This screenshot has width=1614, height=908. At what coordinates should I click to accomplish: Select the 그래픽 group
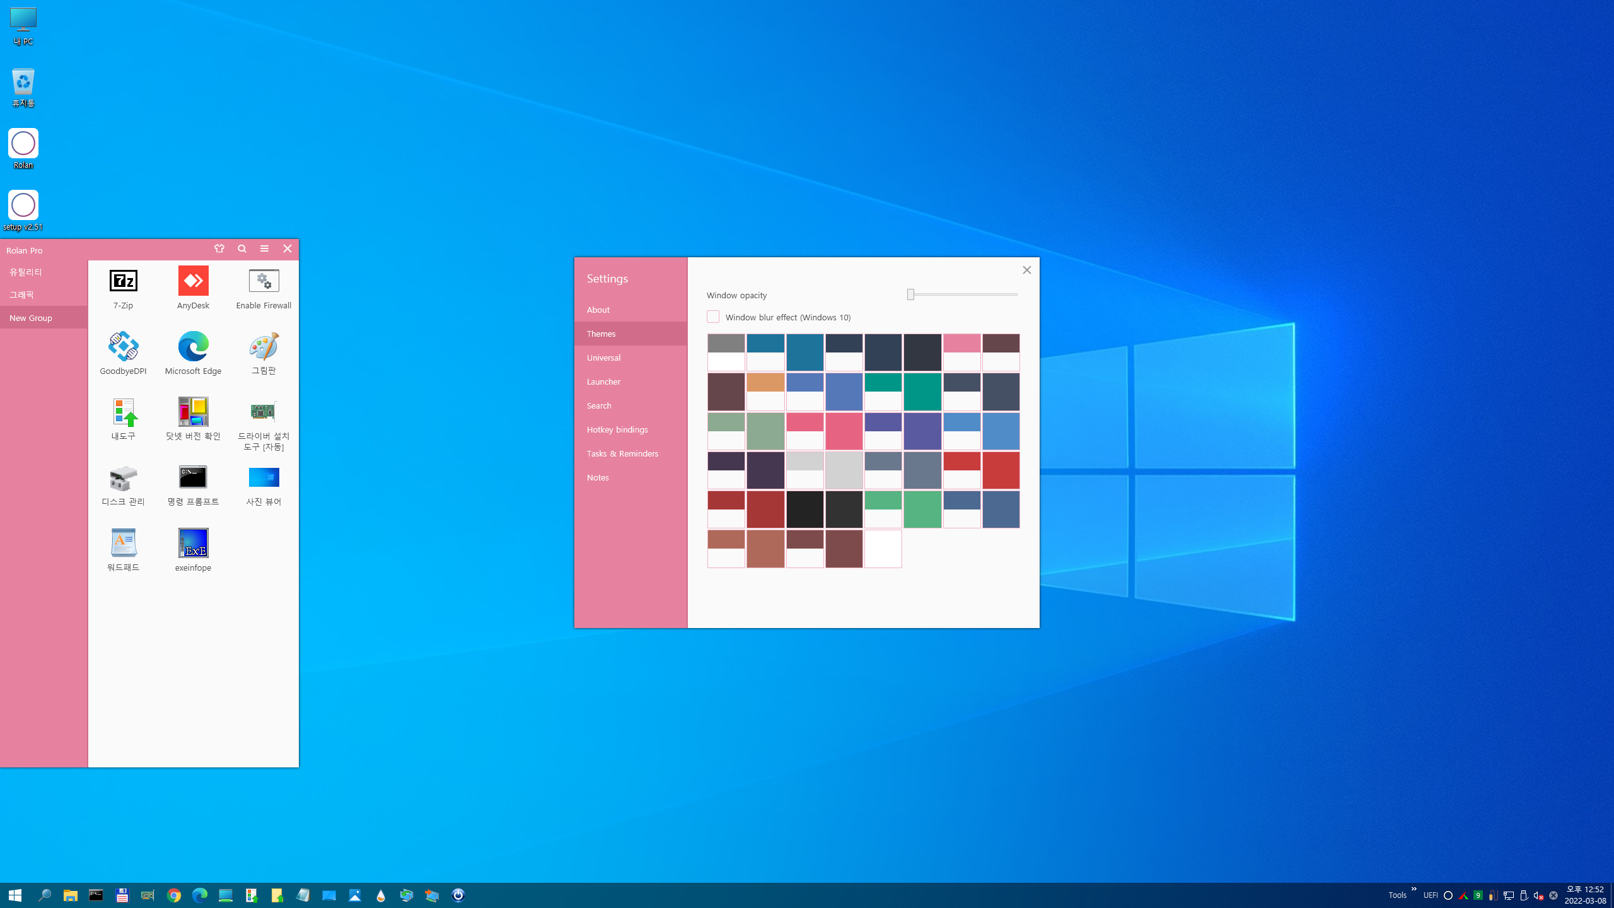[44, 294]
